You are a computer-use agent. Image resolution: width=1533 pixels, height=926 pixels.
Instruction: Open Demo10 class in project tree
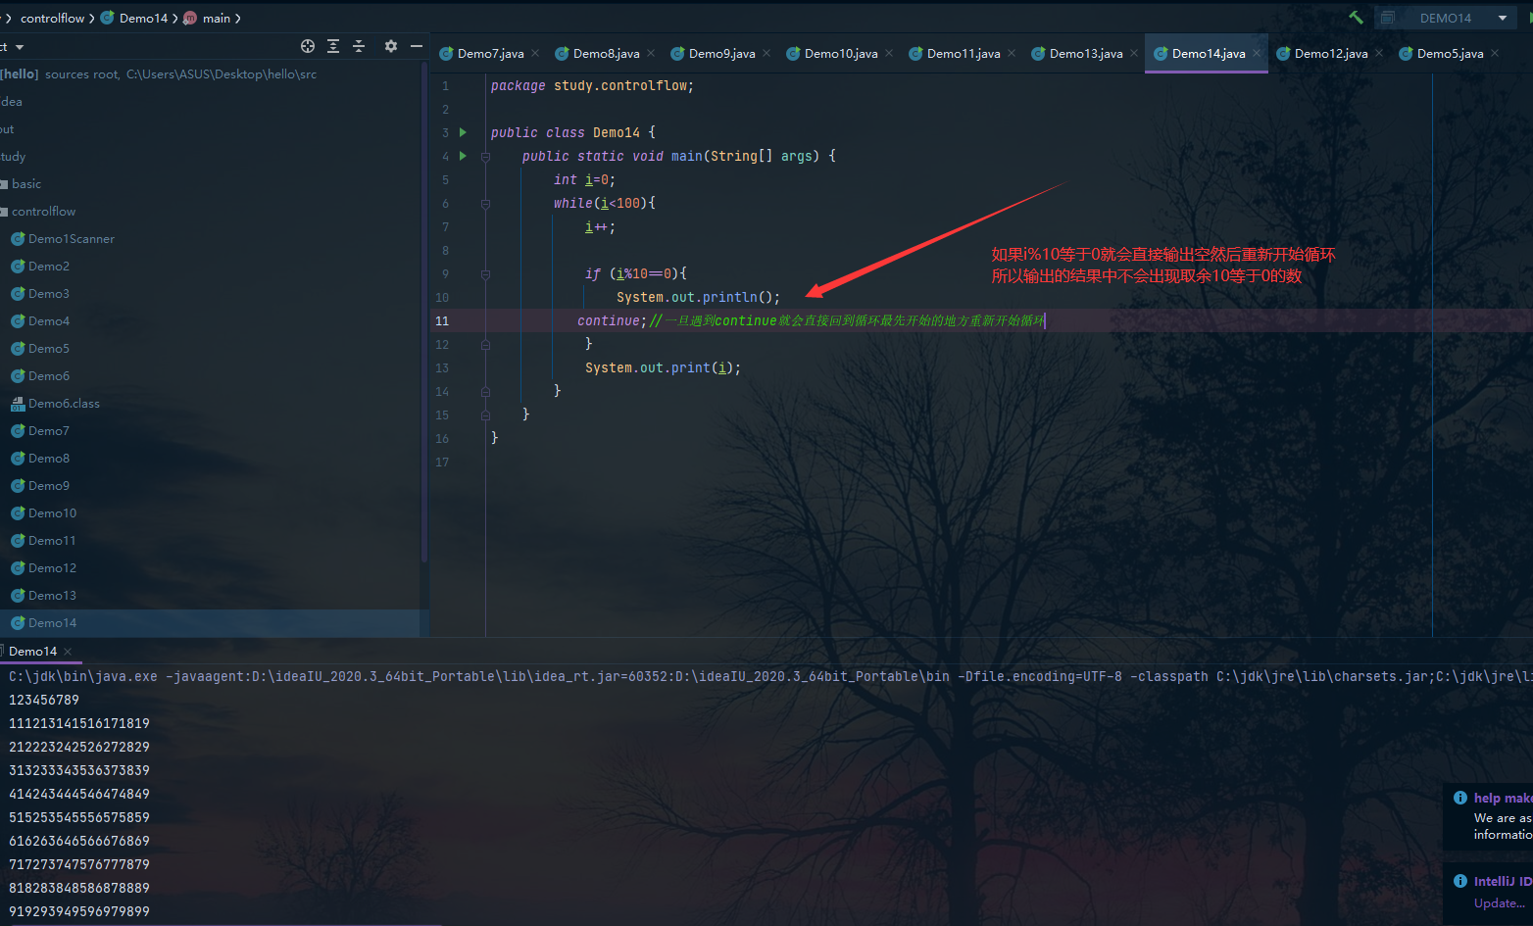click(52, 512)
